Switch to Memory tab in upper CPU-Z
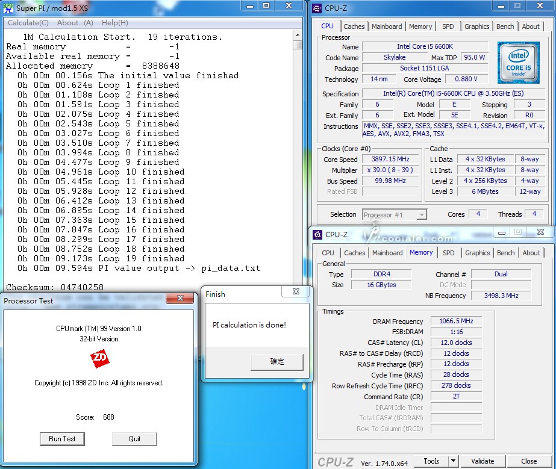This screenshot has width=556, height=469. tap(420, 26)
